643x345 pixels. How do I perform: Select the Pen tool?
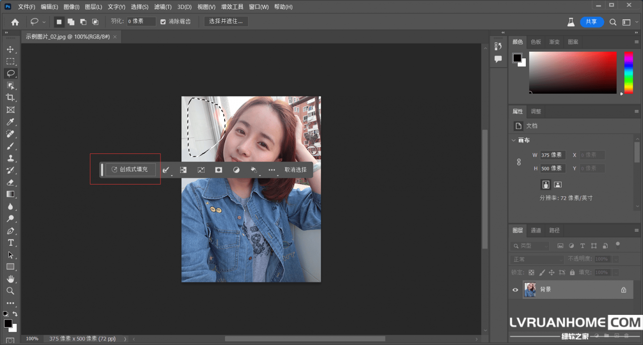10,231
